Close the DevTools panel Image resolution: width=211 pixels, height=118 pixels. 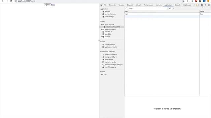click(209, 5)
